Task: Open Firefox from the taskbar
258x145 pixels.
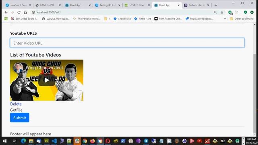Action: 92,141
